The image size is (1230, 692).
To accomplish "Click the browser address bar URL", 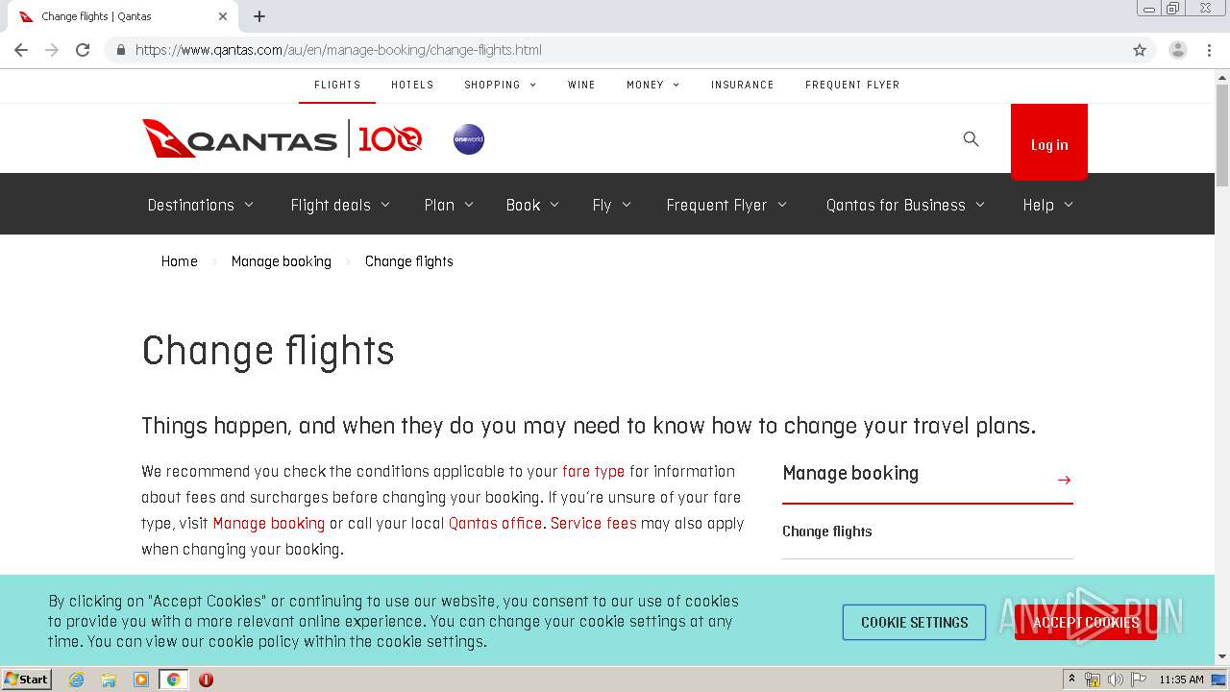I will 338,50.
